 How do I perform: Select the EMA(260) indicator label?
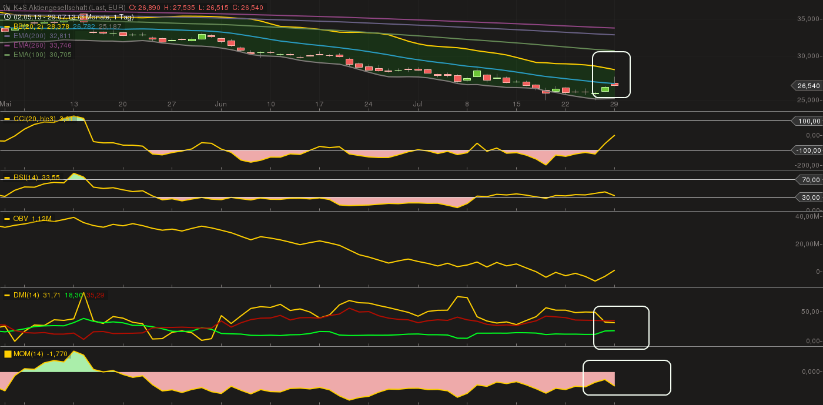click(29, 45)
